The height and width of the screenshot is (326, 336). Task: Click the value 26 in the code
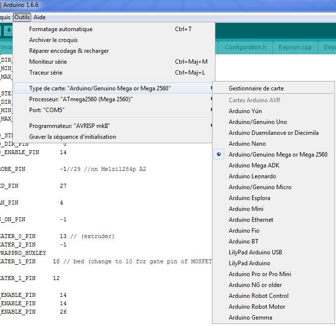point(63,312)
